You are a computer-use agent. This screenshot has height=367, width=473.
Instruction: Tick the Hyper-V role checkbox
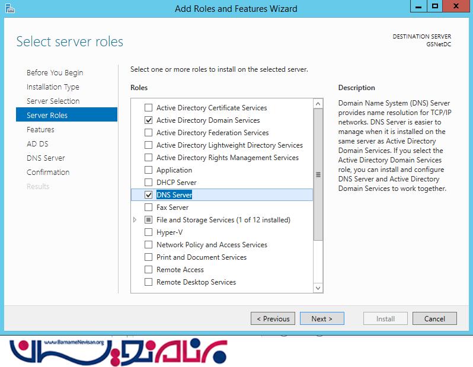click(149, 232)
